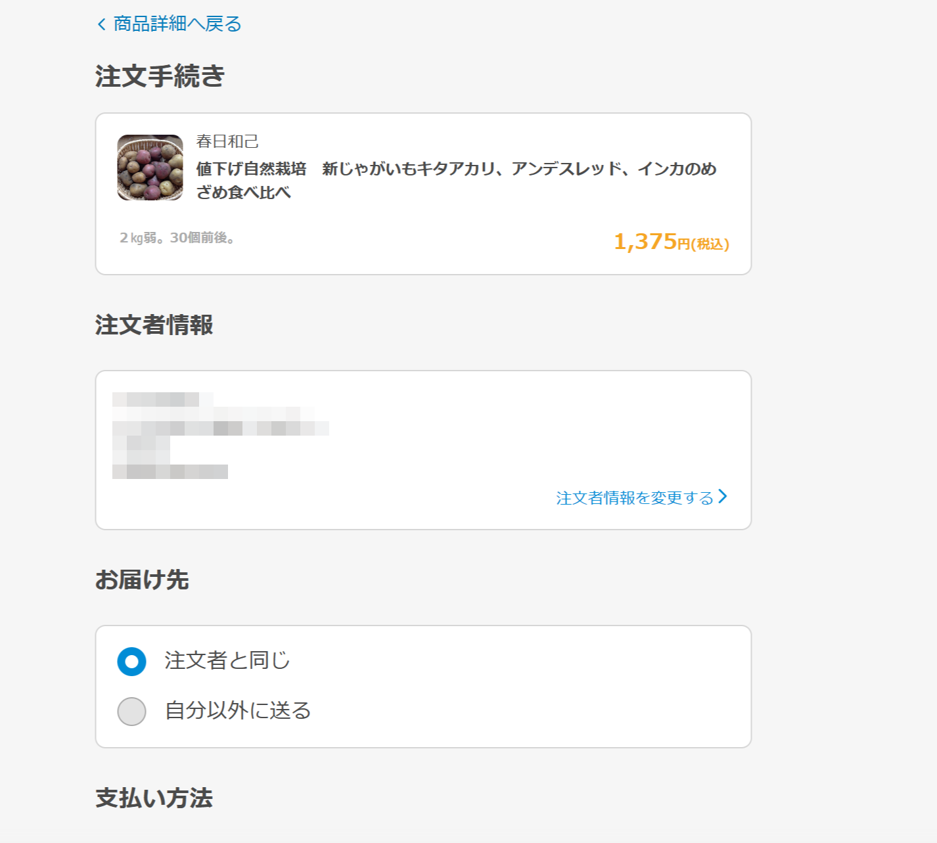Click the 2kg弱。30個前後。 quantity description
937x843 pixels.
[177, 238]
